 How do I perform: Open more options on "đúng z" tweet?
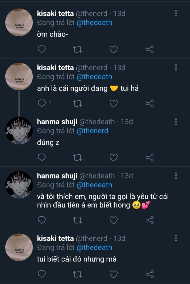click(176, 122)
